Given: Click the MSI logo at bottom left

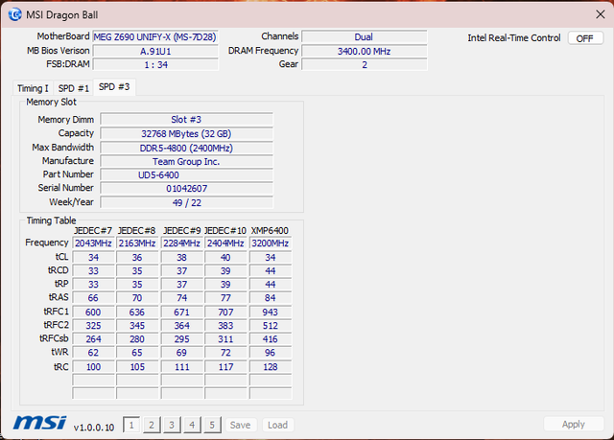Looking at the screenshot, I should pos(40,423).
